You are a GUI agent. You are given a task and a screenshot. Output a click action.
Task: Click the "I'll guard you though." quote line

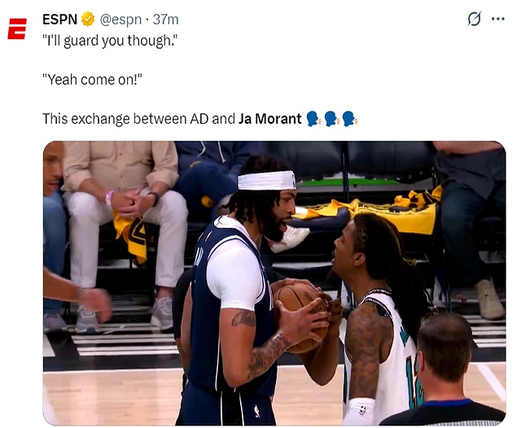(x=110, y=41)
